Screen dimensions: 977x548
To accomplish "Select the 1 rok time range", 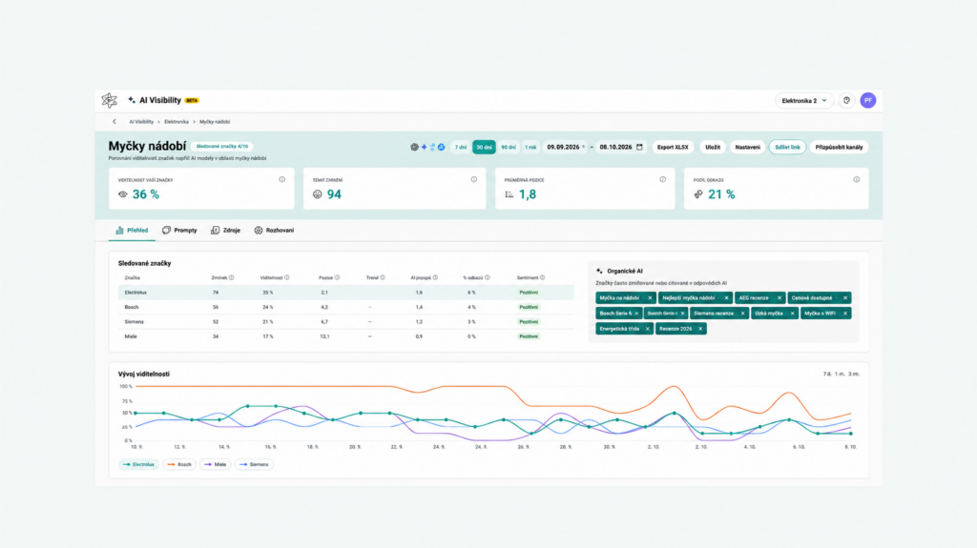I will click(x=530, y=148).
